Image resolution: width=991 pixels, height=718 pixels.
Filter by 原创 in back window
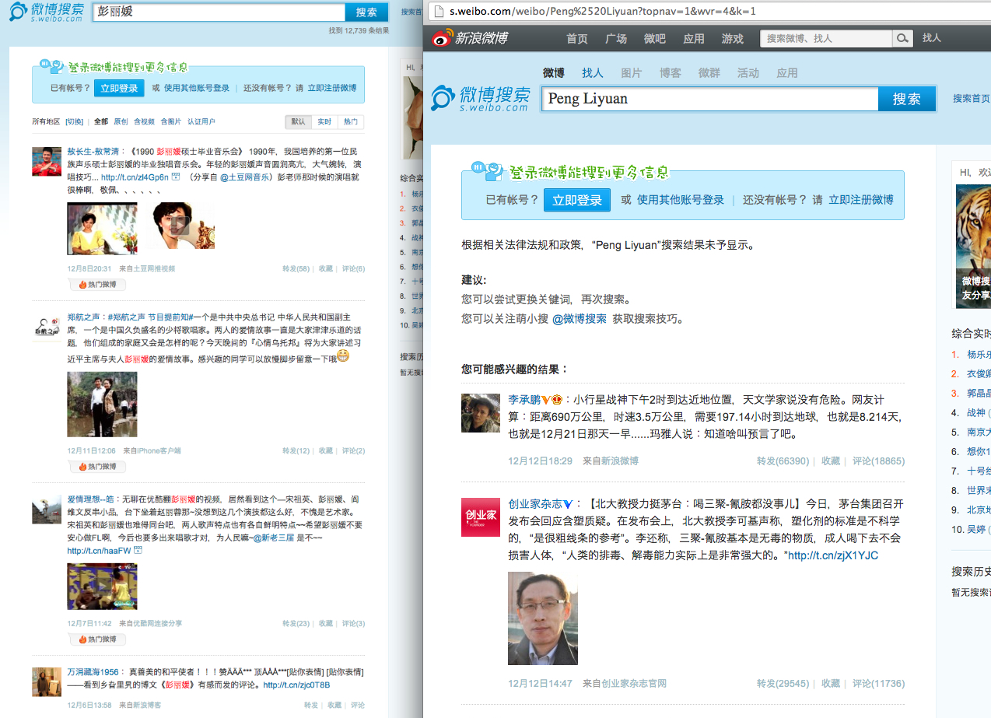click(121, 122)
